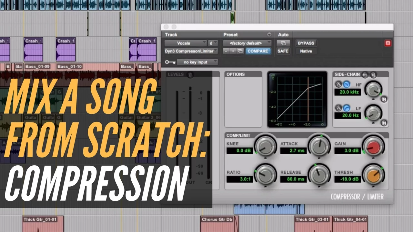The width and height of the screenshot is (413, 232).
Task: Select the Thick Gtr_01-01 clip
Action: [43, 224]
